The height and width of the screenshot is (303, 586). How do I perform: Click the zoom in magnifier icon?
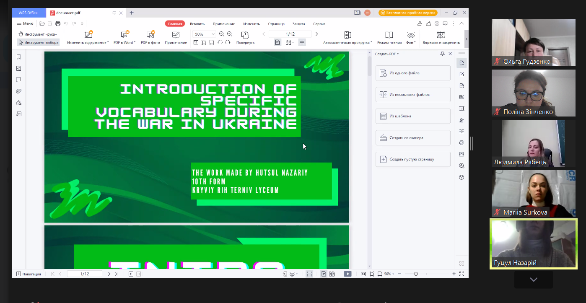(x=230, y=34)
